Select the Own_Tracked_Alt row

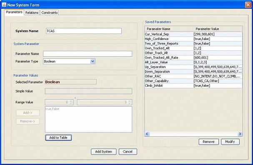point(193,48)
